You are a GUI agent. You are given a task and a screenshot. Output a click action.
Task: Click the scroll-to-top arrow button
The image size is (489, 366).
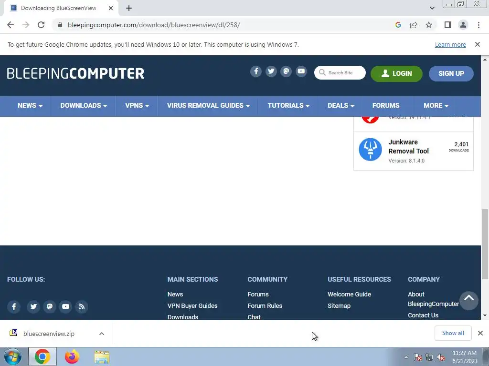[x=468, y=300]
